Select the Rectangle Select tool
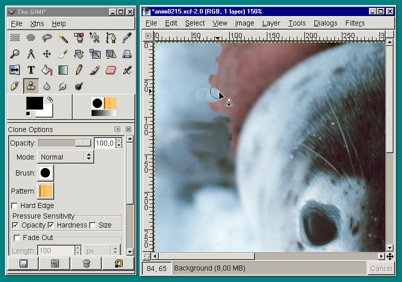The width and height of the screenshot is (402, 282). (x=15, y=38)
